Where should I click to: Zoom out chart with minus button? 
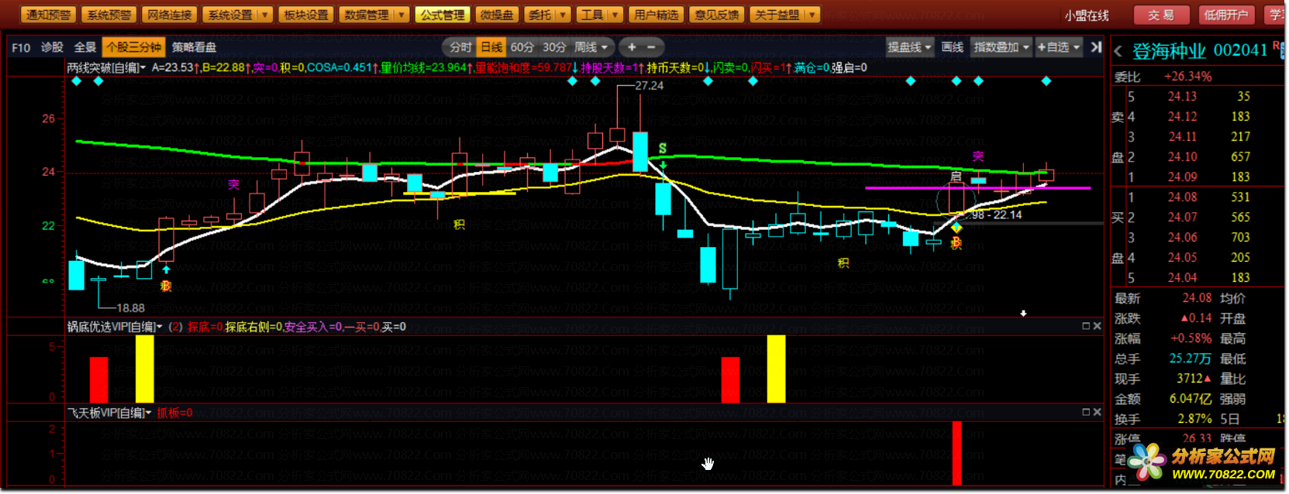point(651,47)
